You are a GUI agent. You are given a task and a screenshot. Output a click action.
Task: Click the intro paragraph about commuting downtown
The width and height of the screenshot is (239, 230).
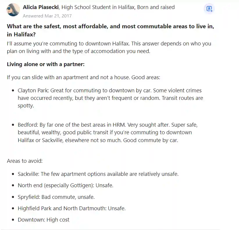pos(109,47)
